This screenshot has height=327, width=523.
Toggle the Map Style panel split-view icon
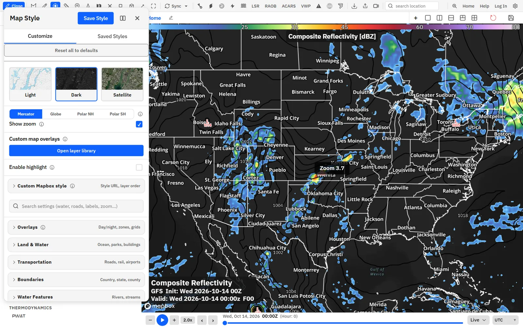[x=123, y=18]
